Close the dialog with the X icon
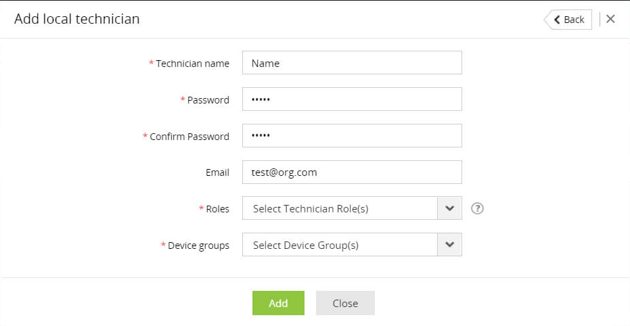630x326 pixels. coord(610,19)
